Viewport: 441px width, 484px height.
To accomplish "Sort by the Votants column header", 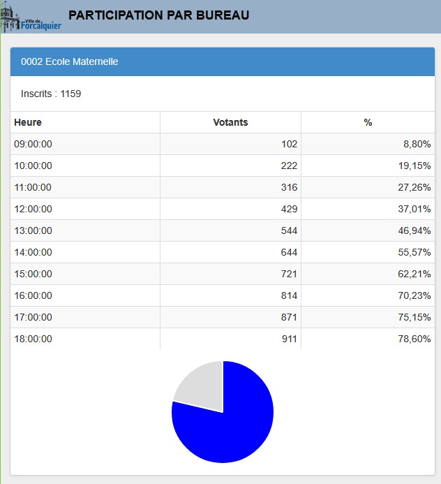I will (x=230, y=122).
